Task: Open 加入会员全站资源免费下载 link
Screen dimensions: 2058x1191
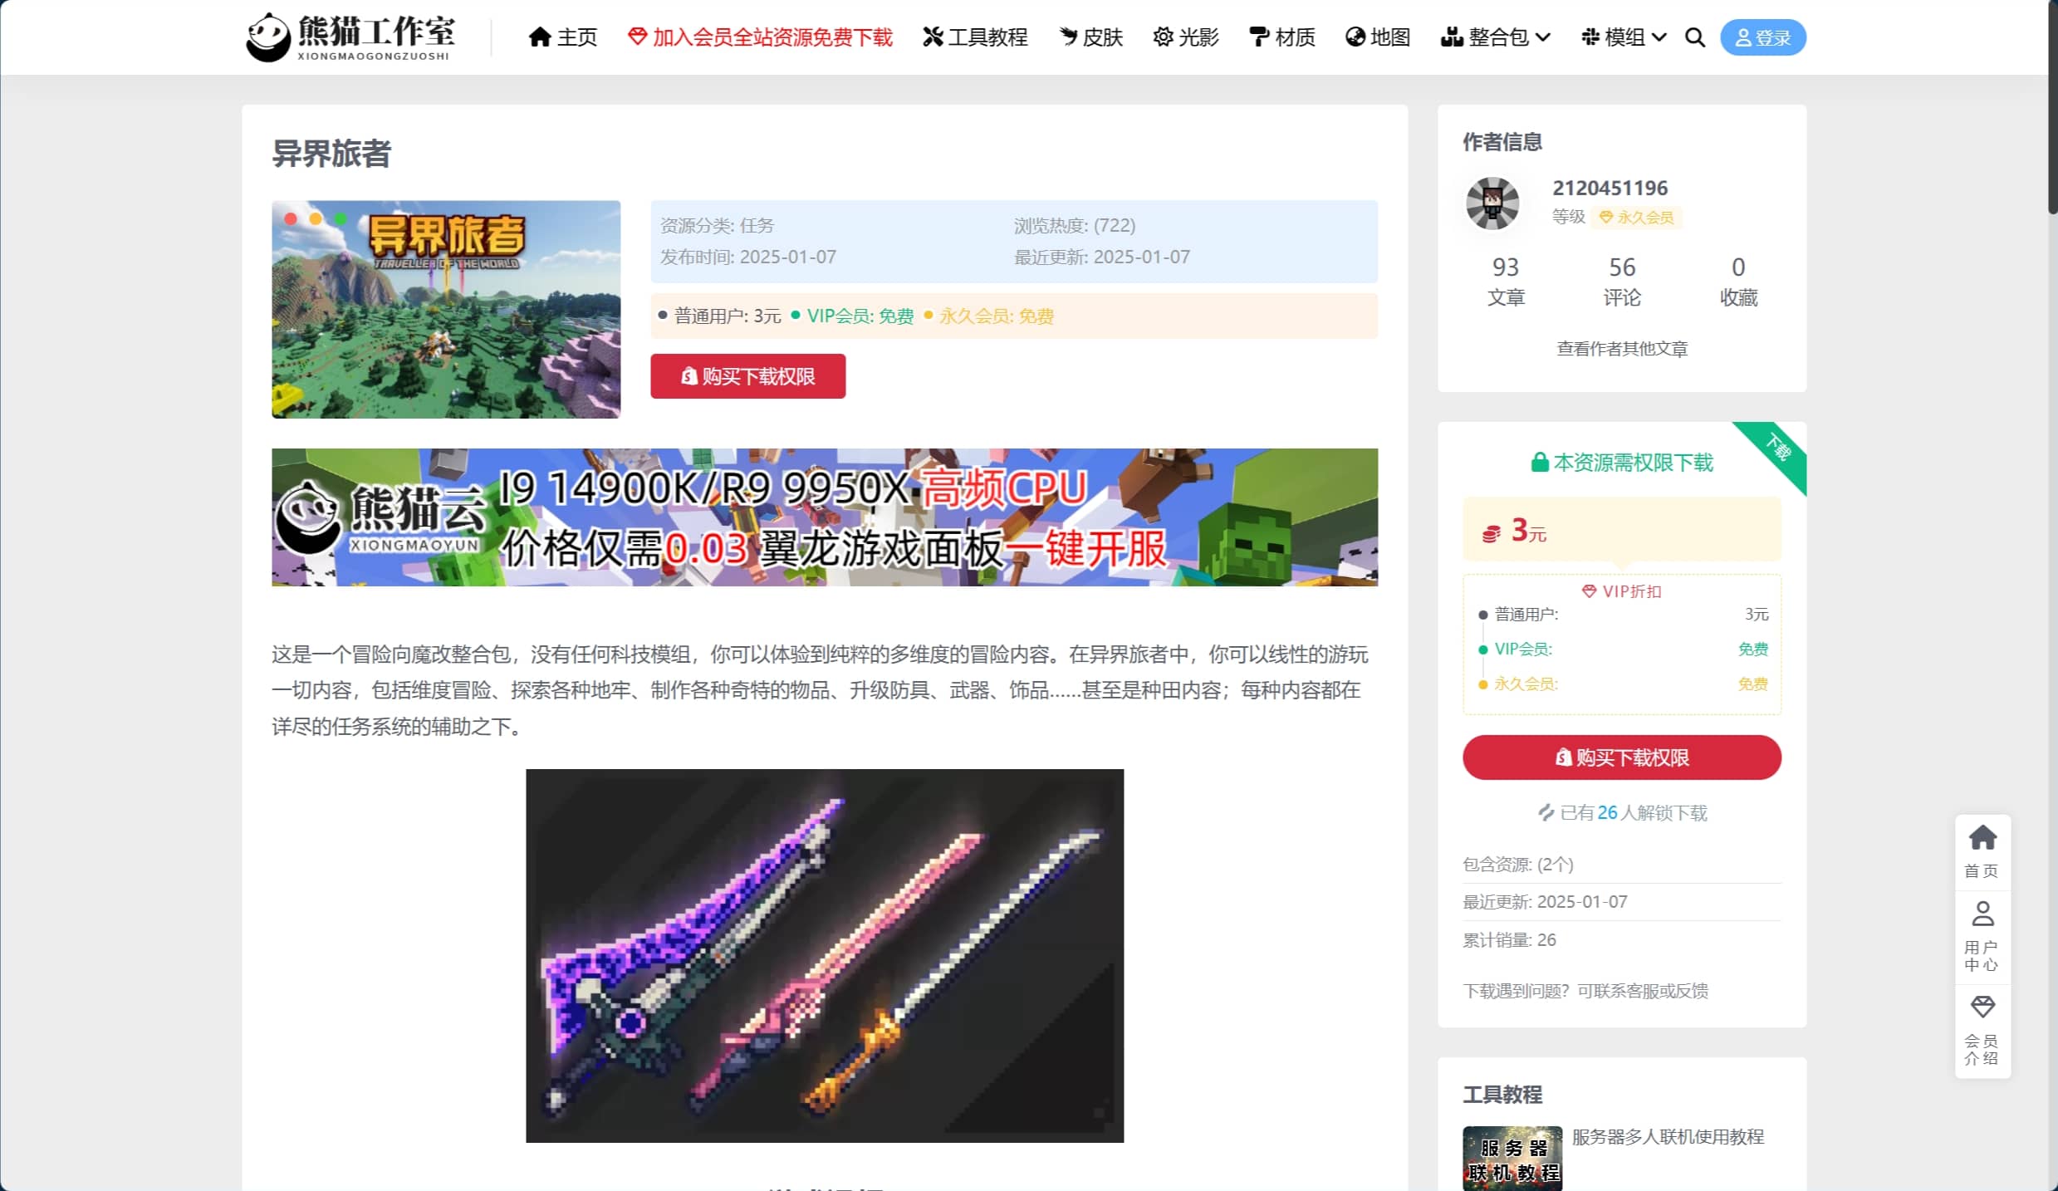Action: [760, 37]
